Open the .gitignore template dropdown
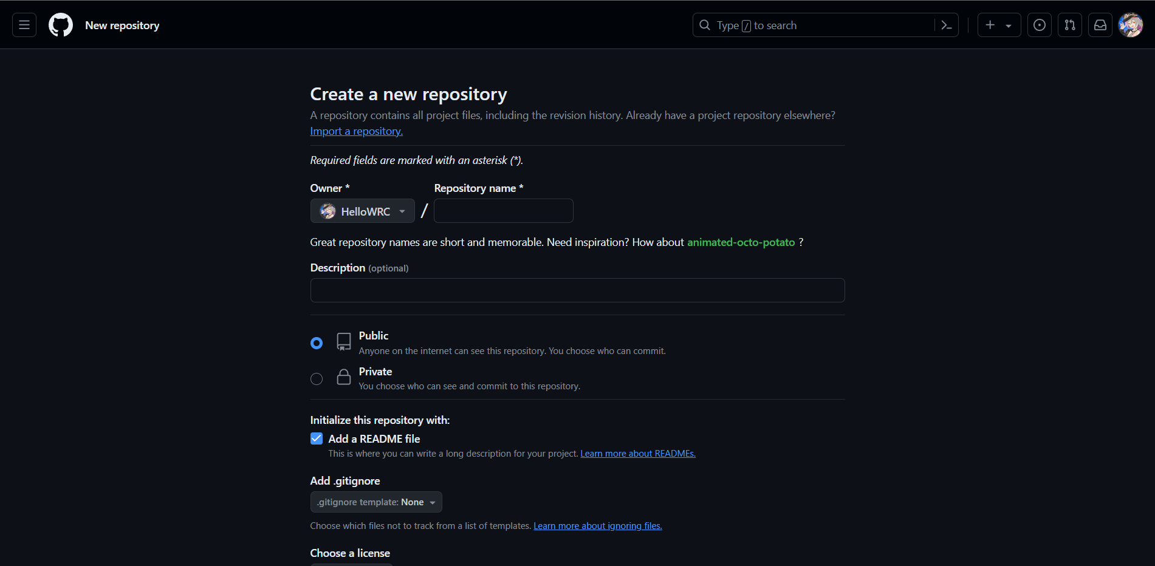The height and width of the screenshot is (566, 1155). pyautogui.click(x=376, y=502)
